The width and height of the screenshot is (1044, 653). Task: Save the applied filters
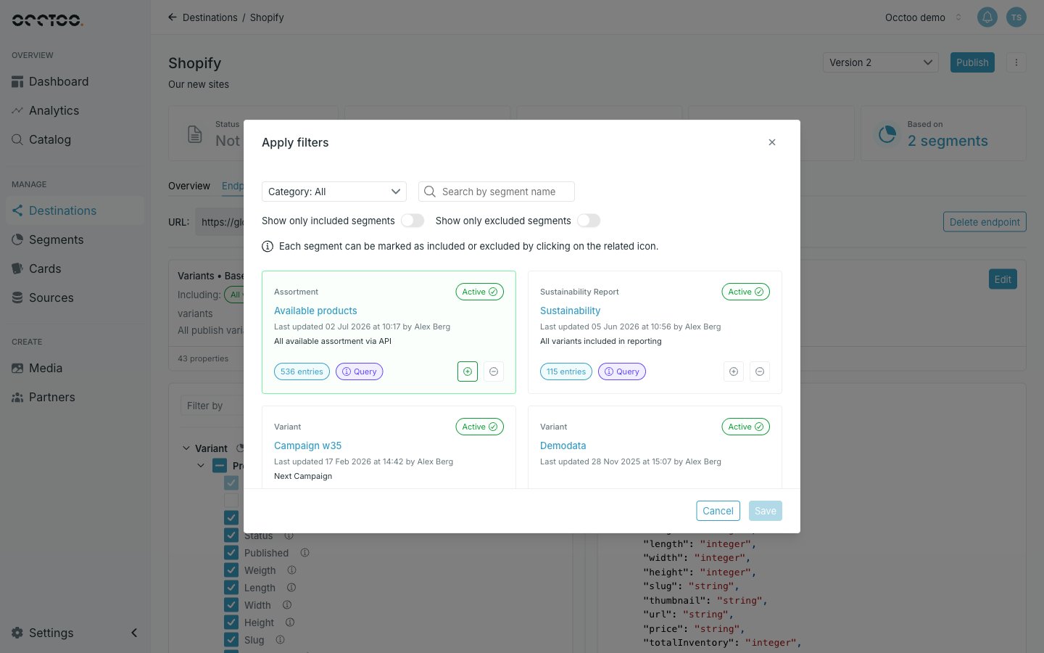point(765,511)
